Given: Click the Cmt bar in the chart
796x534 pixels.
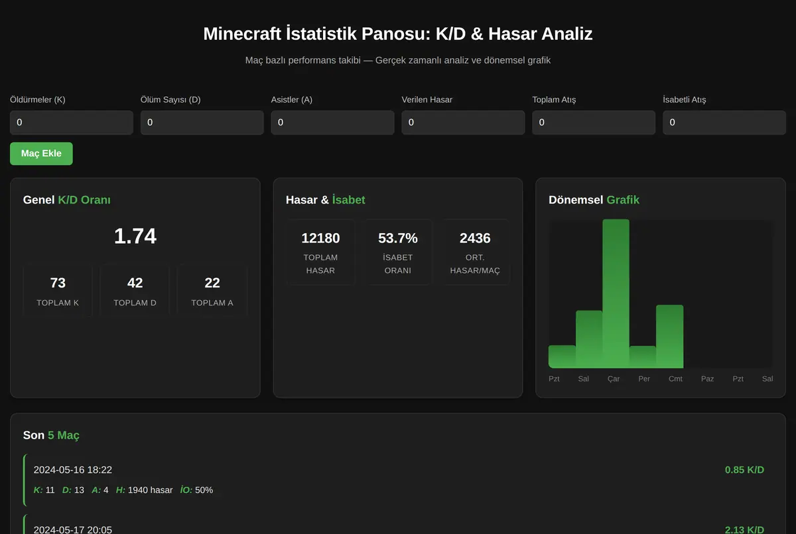Looking at the screenshot, I should coord(669,337).
